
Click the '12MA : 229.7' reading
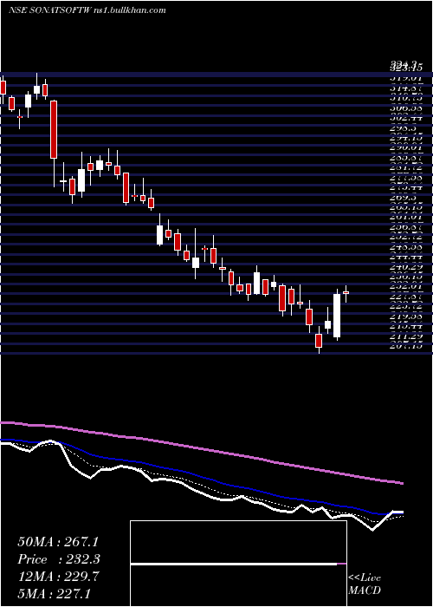pos(58,577)
